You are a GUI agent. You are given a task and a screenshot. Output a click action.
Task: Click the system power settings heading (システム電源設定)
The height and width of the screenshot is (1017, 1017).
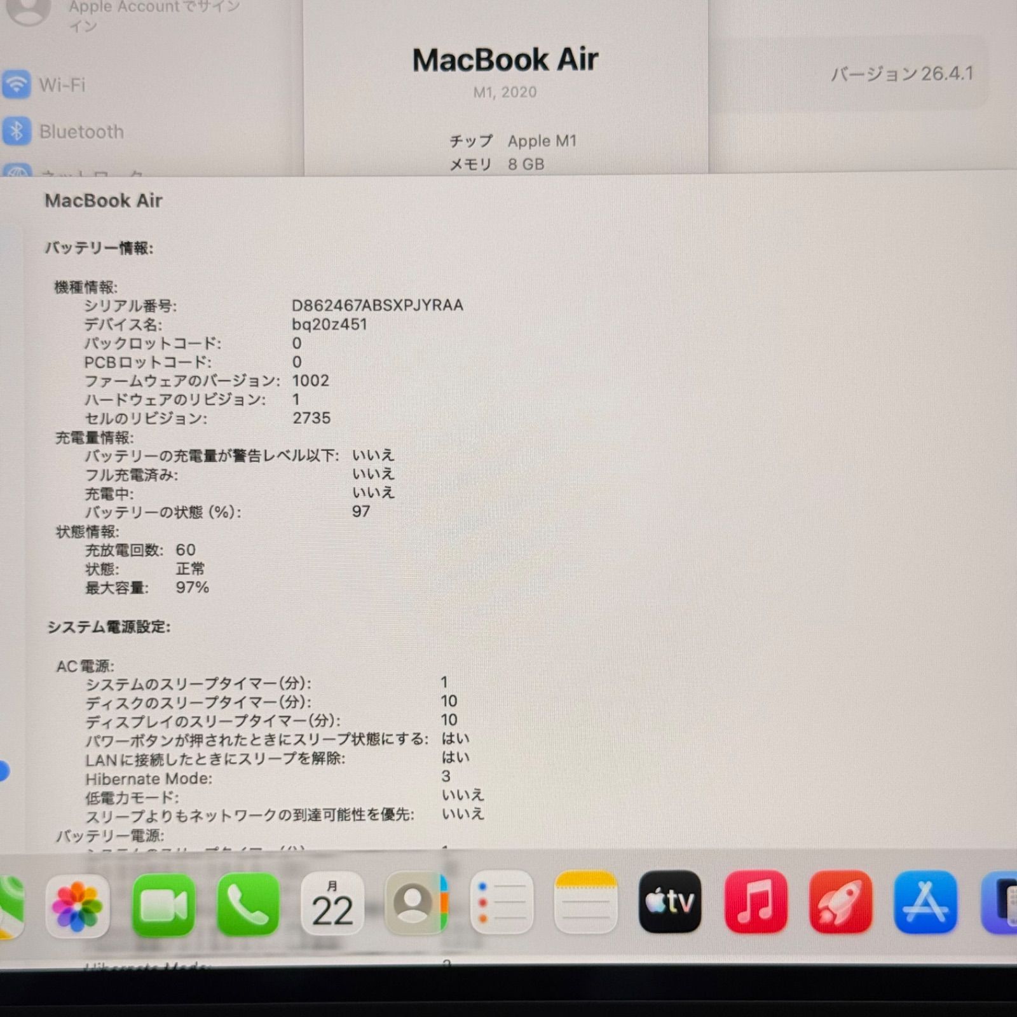point(109,627)
